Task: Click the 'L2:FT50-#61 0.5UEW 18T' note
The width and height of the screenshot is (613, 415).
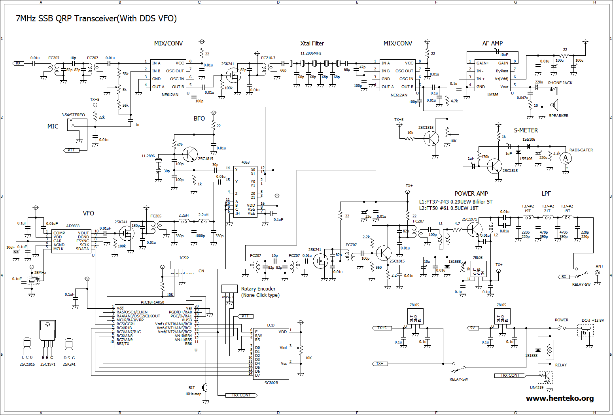Action: coord(449,208)
